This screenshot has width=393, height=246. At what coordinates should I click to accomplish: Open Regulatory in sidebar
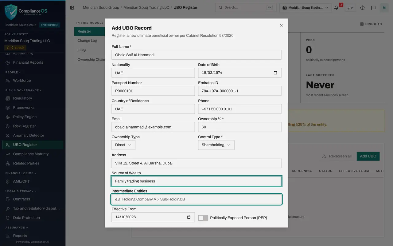(x=22, y=98)
